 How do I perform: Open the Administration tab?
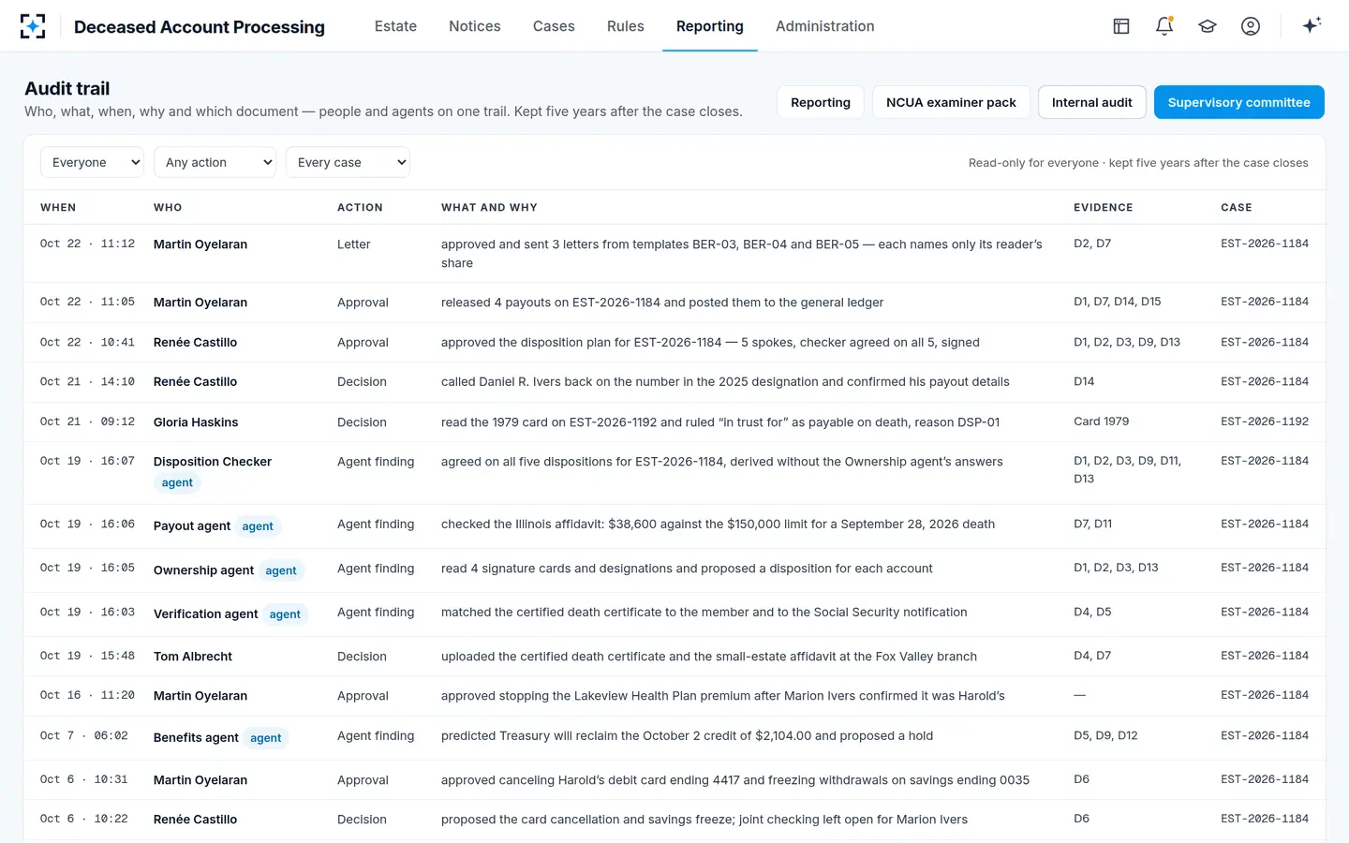coord(825,26)
